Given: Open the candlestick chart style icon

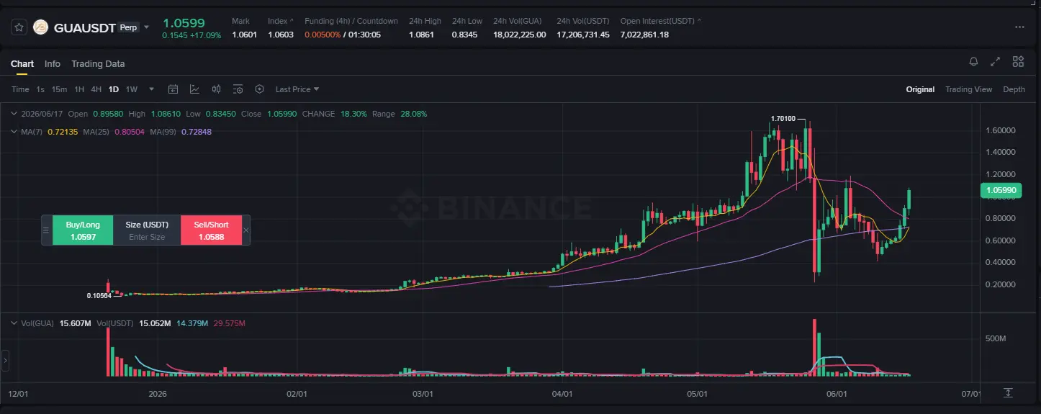Looking at the screenshot, I should [x=216, y=89].
